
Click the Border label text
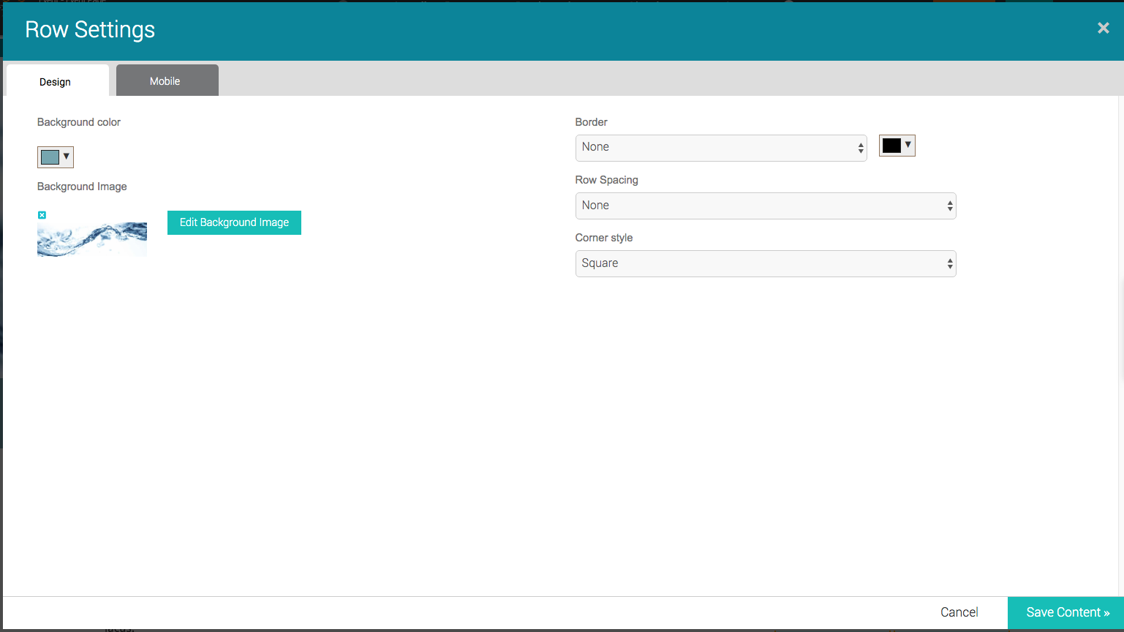592,122
